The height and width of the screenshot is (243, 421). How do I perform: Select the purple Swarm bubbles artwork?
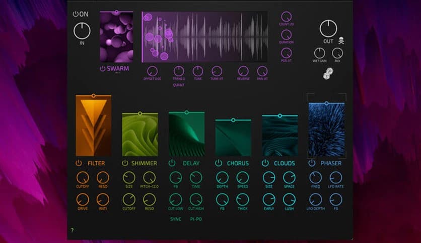[116, 38]
